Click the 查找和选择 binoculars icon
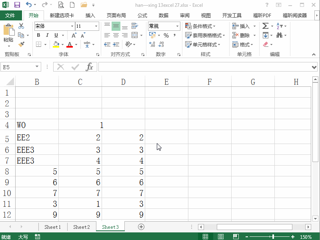Image resolution: width=320 pixels, height=240 pixels. (x=279, y=35)
